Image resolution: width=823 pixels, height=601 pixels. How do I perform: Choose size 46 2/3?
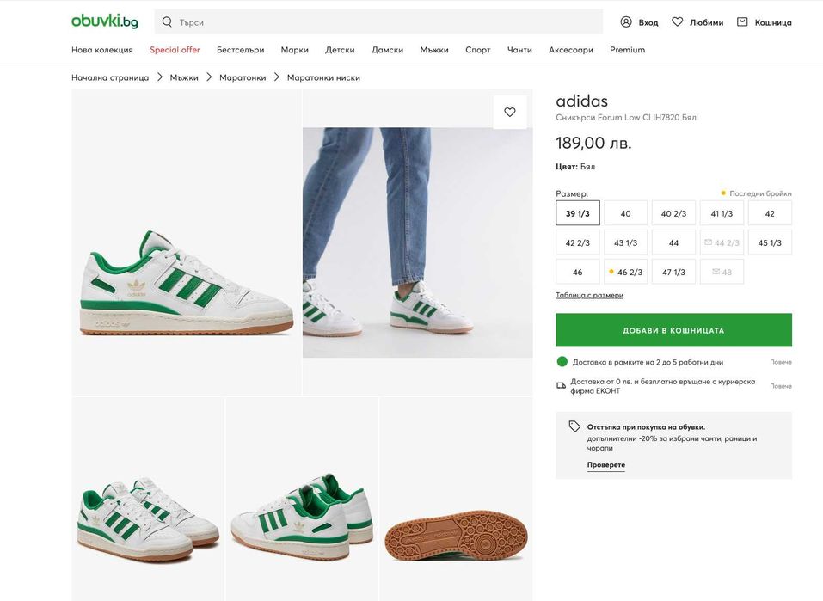coord(625,272)
